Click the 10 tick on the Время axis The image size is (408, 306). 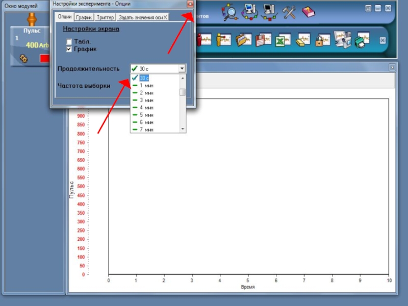point(389,280)
